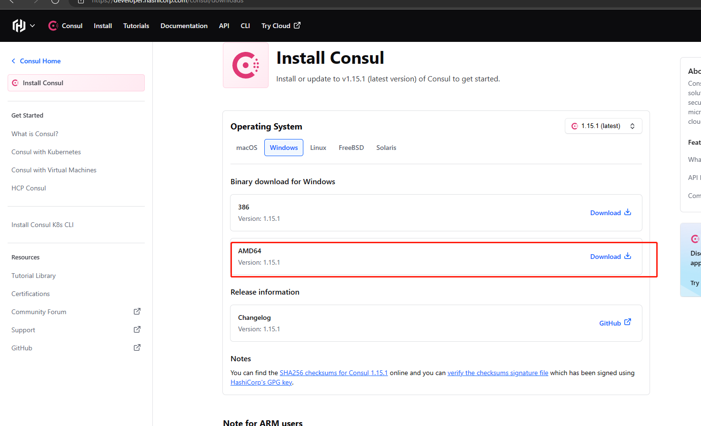Switch to the macOS operating system tab
The image size is (701, 426).
(246, 148)
